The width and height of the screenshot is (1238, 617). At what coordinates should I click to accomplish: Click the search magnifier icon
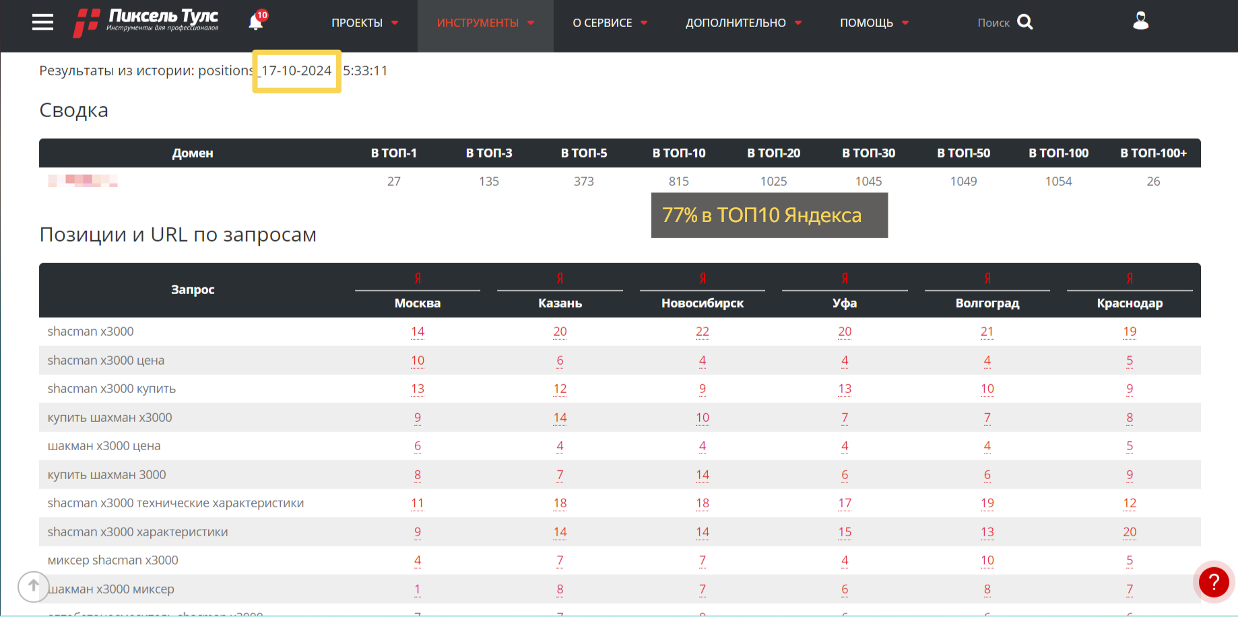1024,22
